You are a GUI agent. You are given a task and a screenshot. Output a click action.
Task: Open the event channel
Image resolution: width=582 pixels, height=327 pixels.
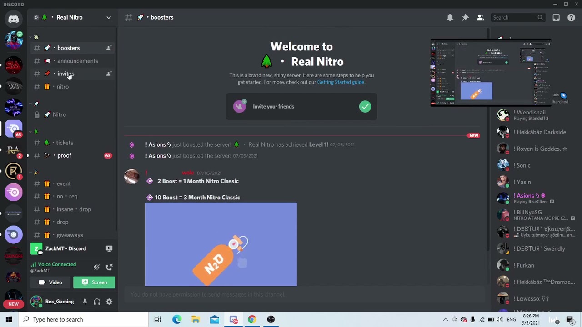pos(72,183)
